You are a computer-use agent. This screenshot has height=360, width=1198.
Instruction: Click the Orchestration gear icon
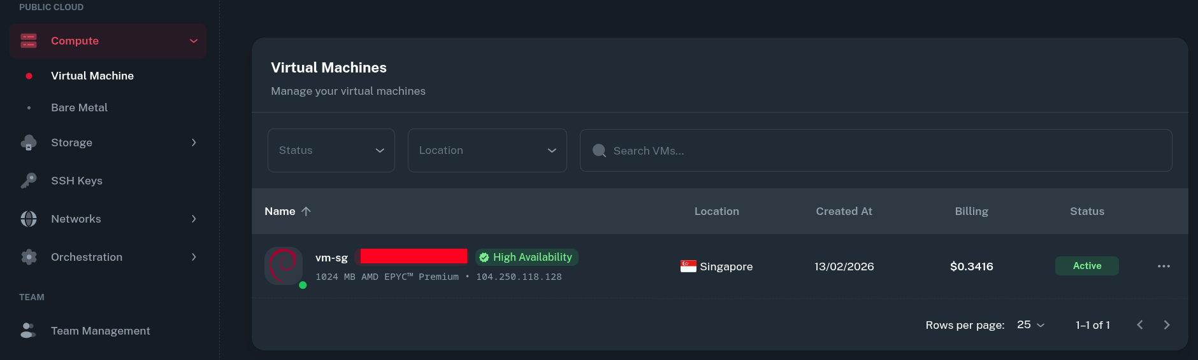(x=29, y=257)
